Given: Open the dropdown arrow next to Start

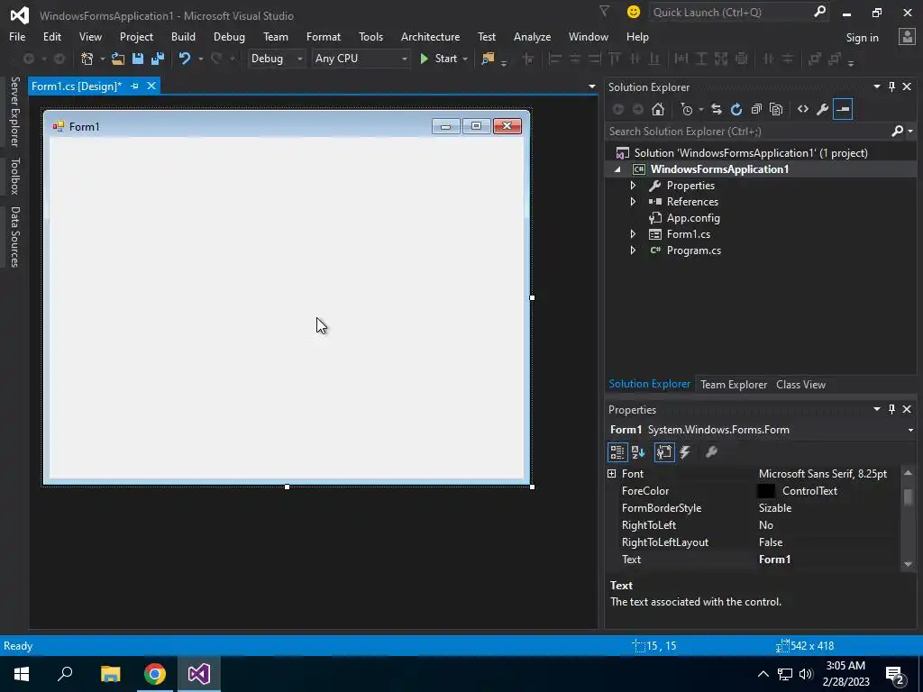Looking at the screenshot, I should [465, 59].
